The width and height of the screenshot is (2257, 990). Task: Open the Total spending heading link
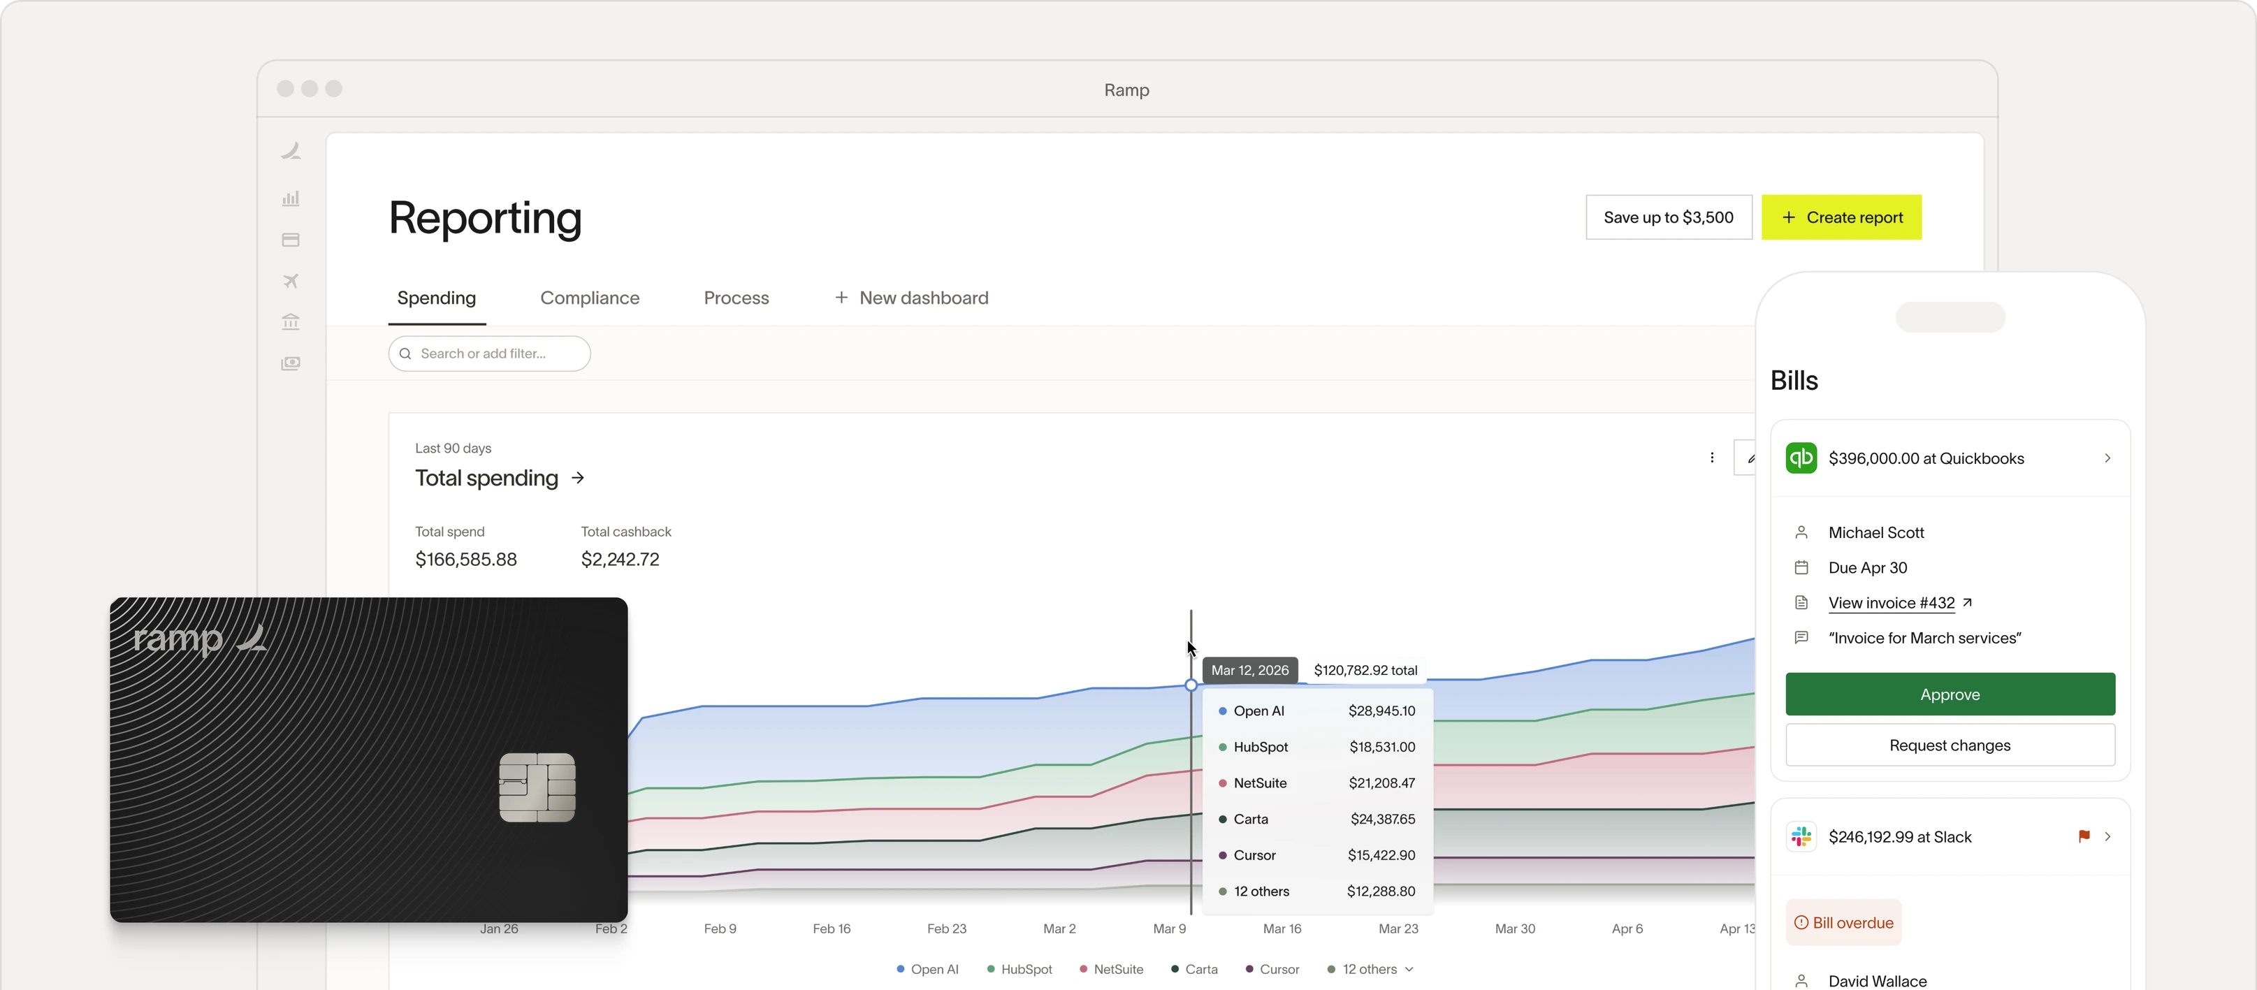(x=486, y=477)
